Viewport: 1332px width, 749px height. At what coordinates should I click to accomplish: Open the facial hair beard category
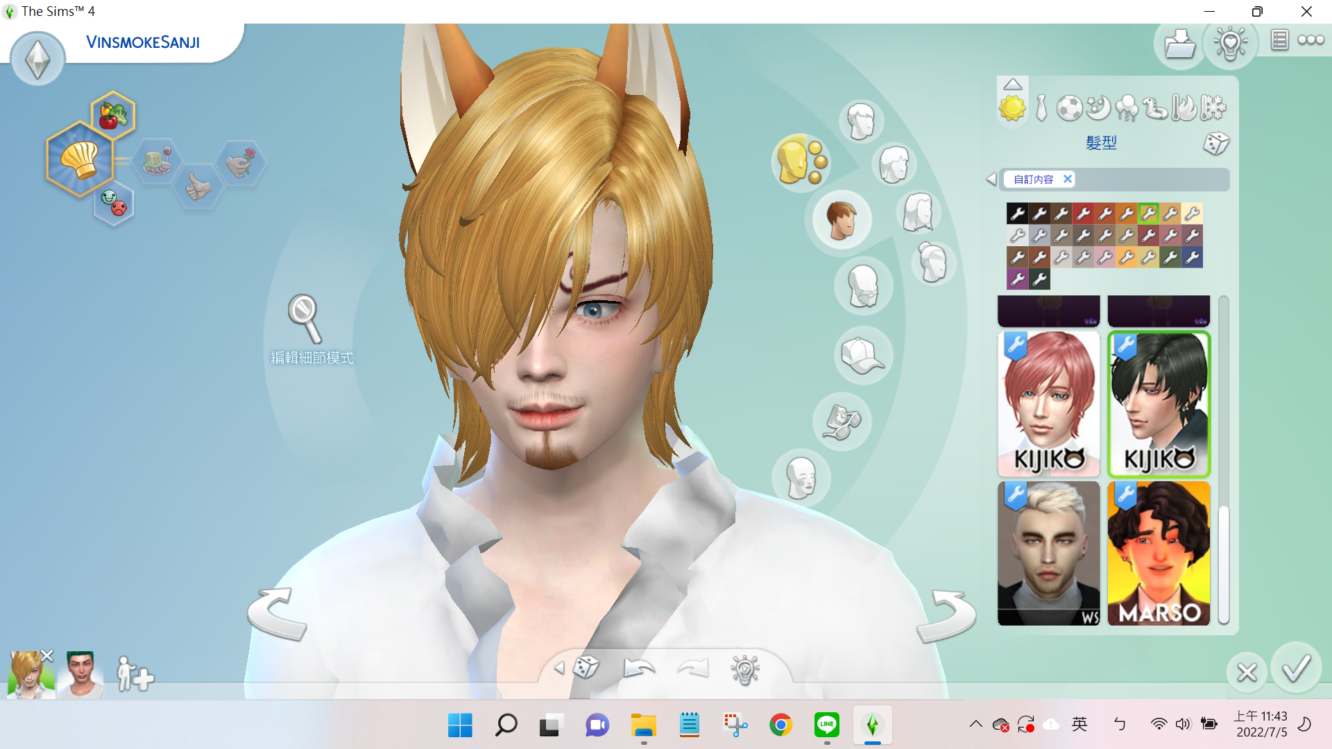pyautogui.click(x=863, y=286)
